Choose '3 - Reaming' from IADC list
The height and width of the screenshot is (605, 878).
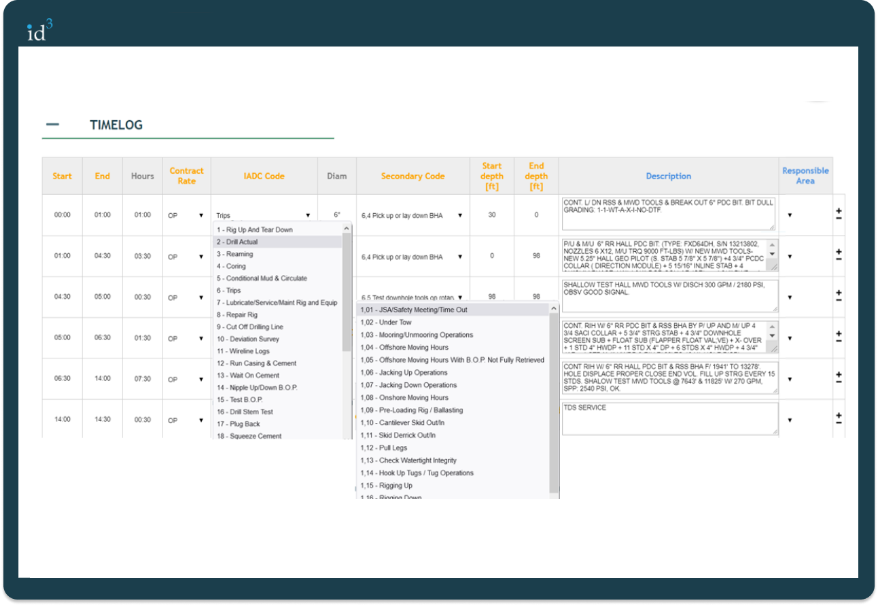tap(278, 254)
